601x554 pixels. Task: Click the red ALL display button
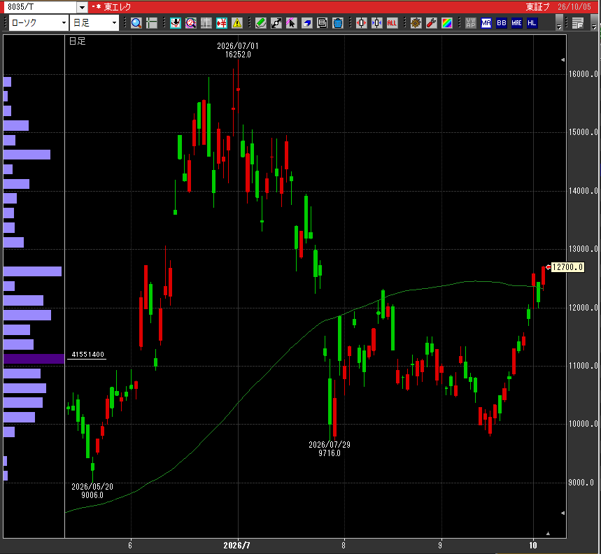pos(392,23)
